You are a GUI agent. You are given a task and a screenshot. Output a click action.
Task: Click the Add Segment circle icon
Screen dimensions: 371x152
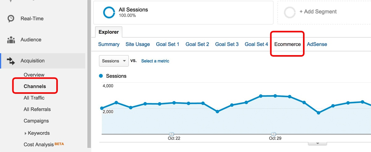(290, 12)
